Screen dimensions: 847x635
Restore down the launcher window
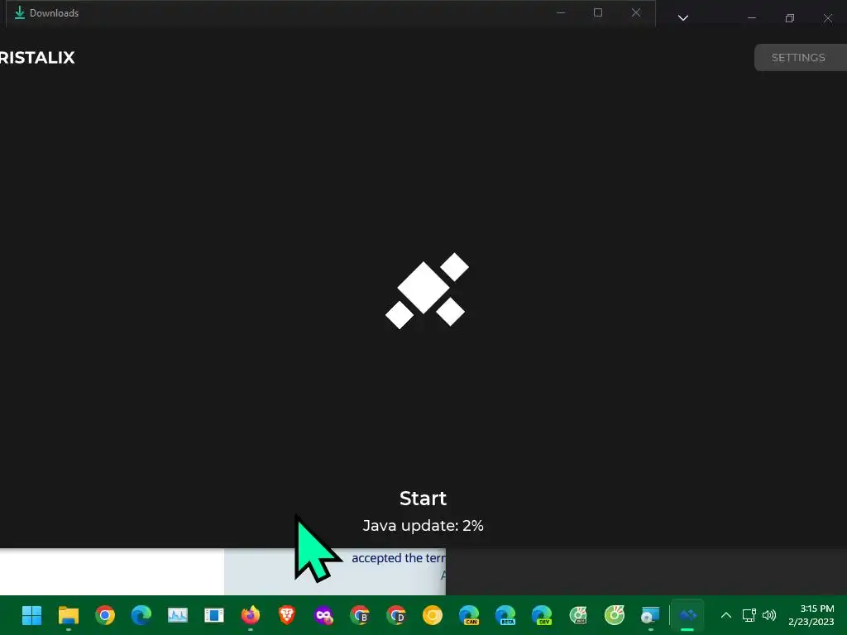tap(790, 18)
